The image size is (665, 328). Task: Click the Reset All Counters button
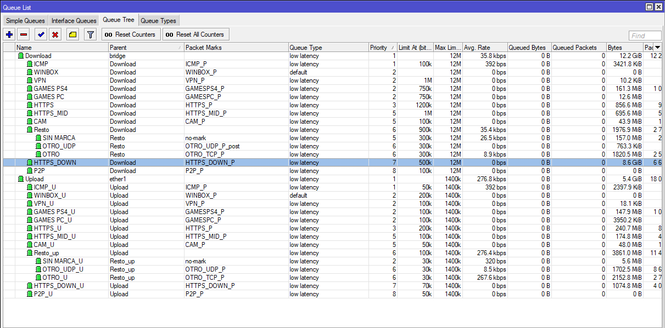point(195,34)
